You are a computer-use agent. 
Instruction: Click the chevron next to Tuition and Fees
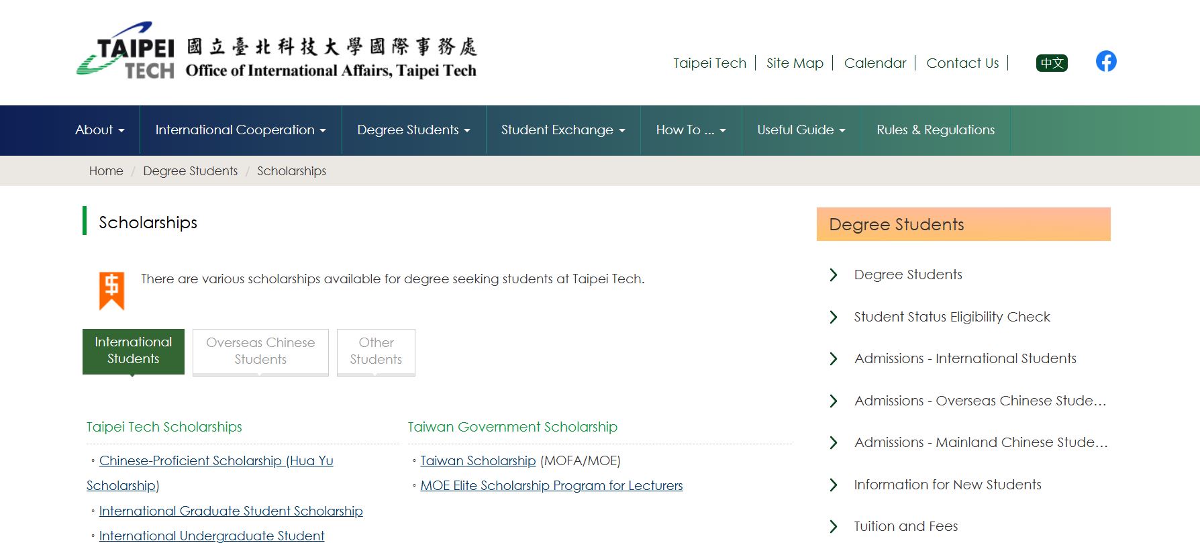pyautogui.click(x=834, y=526)
